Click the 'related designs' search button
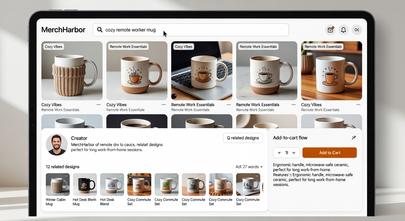The image size is (405, 221). (x=243, y=138)
